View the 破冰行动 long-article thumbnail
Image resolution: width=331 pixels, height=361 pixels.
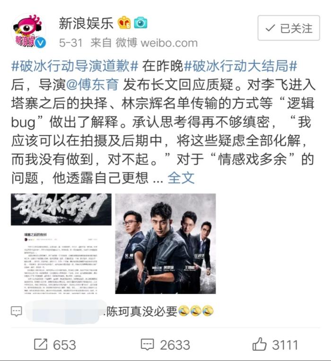(61, 244)
